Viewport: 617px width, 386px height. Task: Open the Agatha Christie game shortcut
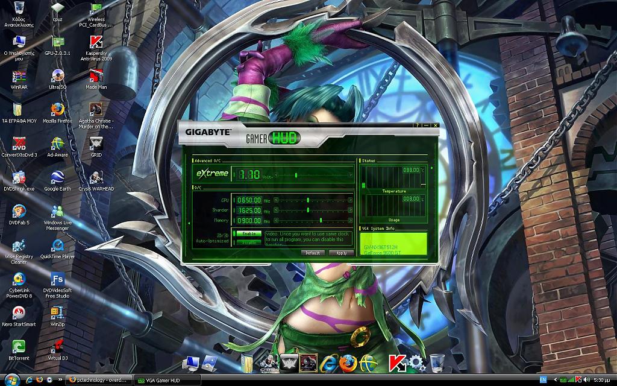[96, 116]
